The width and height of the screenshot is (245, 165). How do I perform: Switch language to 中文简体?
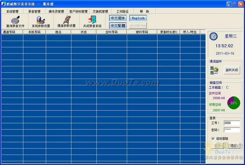click(x=118, y=18)
